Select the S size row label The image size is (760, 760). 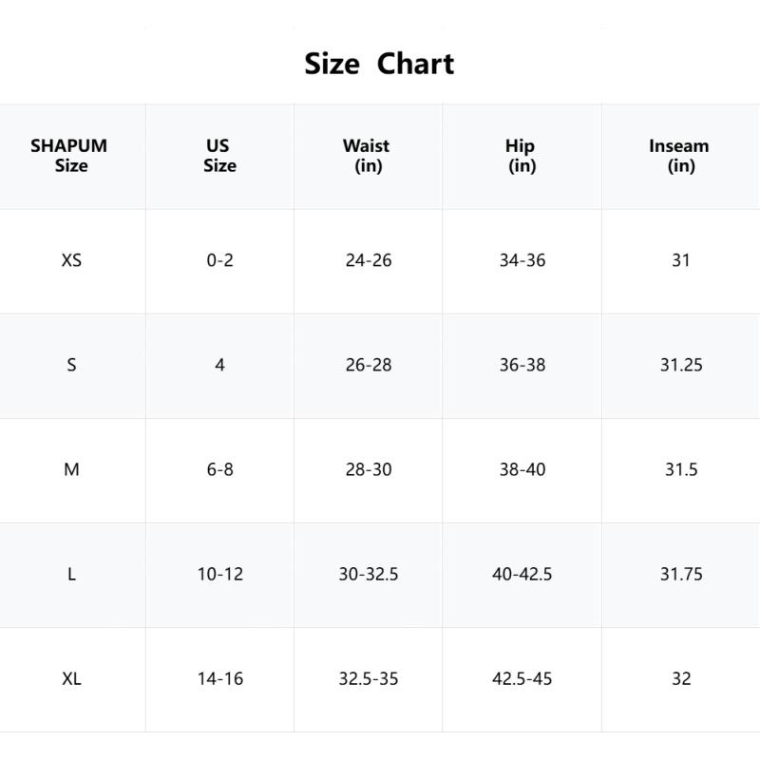(x=71, y=365)
